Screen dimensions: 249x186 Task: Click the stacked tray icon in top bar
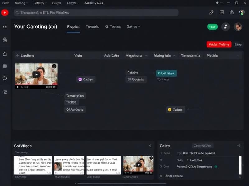232,12
